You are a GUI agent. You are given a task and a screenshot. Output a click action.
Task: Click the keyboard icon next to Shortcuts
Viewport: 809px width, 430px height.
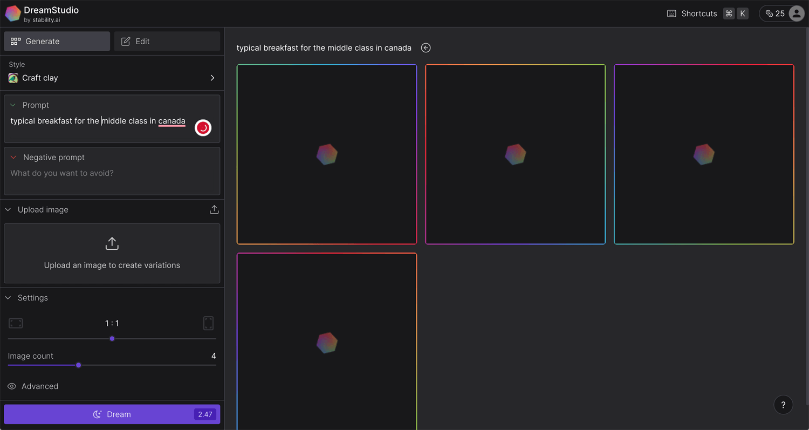tap(671, 13)
